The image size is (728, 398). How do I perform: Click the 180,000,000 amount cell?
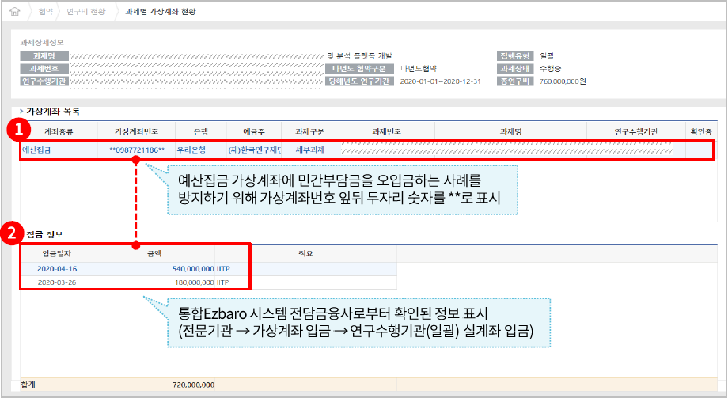tap(194, 282)
